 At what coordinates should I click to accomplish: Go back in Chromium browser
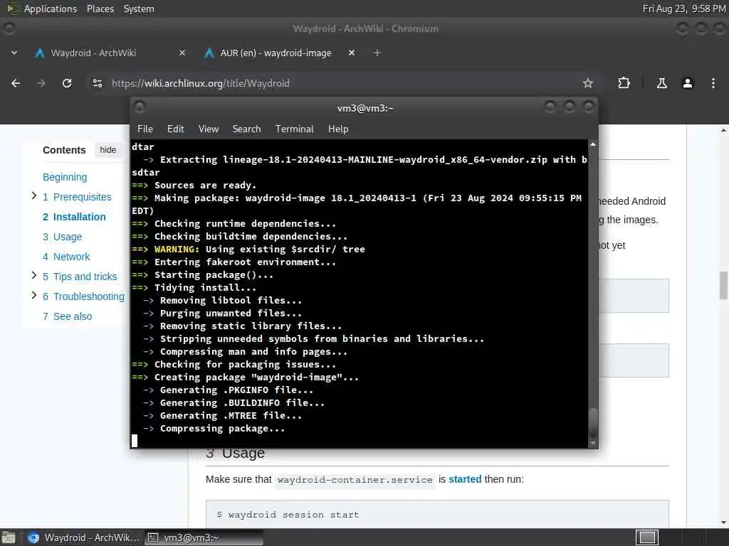pyautogui.click(x=16, y=83)
